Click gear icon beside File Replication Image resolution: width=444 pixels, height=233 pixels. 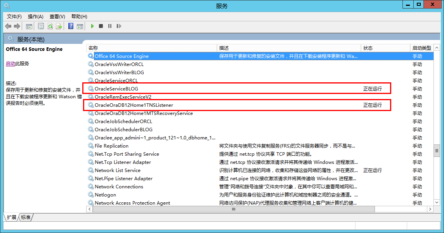pos(90,146)
